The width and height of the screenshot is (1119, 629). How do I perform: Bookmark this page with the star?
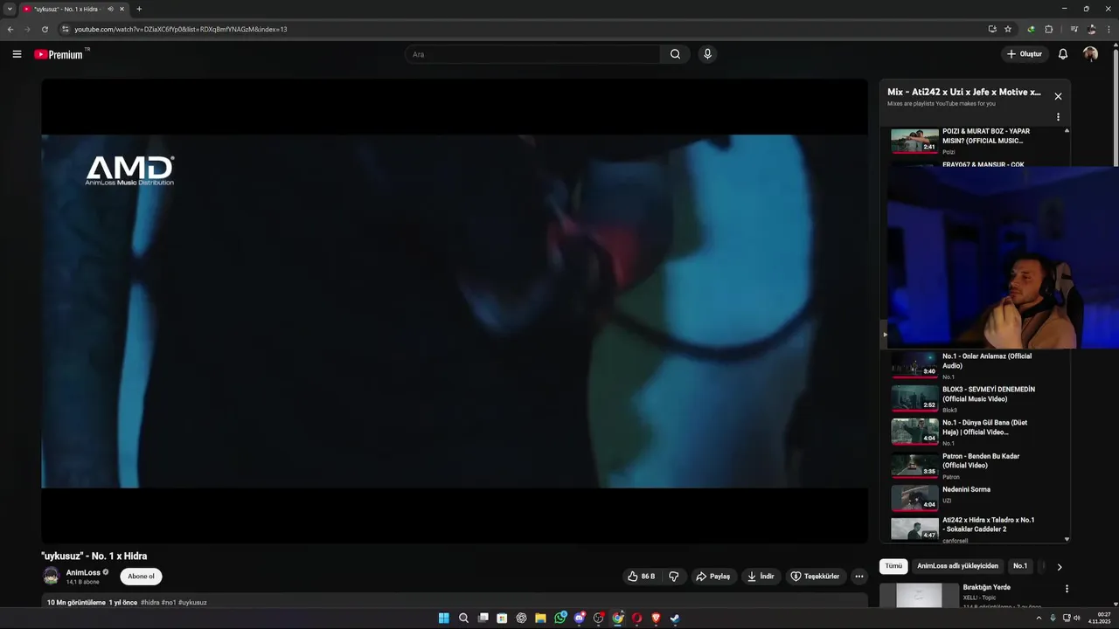coord(1008,29)
